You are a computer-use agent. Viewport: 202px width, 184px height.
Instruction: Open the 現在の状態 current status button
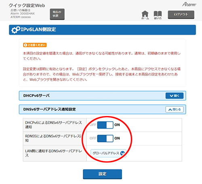pos(57,14)
